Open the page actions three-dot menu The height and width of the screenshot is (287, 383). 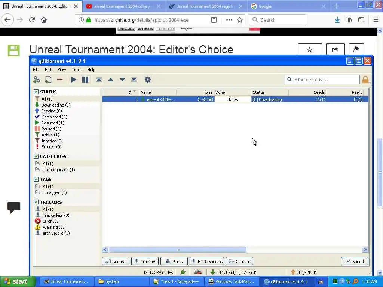[x=229, y=20]
